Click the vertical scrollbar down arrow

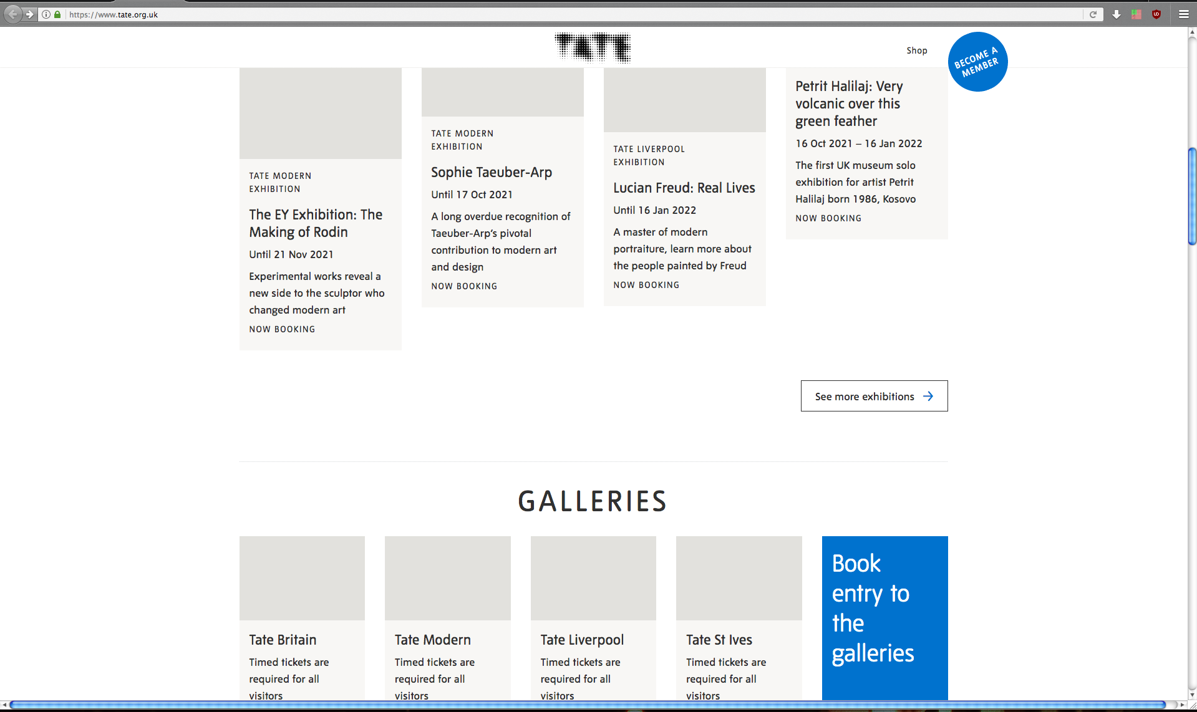pos(1192,695)
